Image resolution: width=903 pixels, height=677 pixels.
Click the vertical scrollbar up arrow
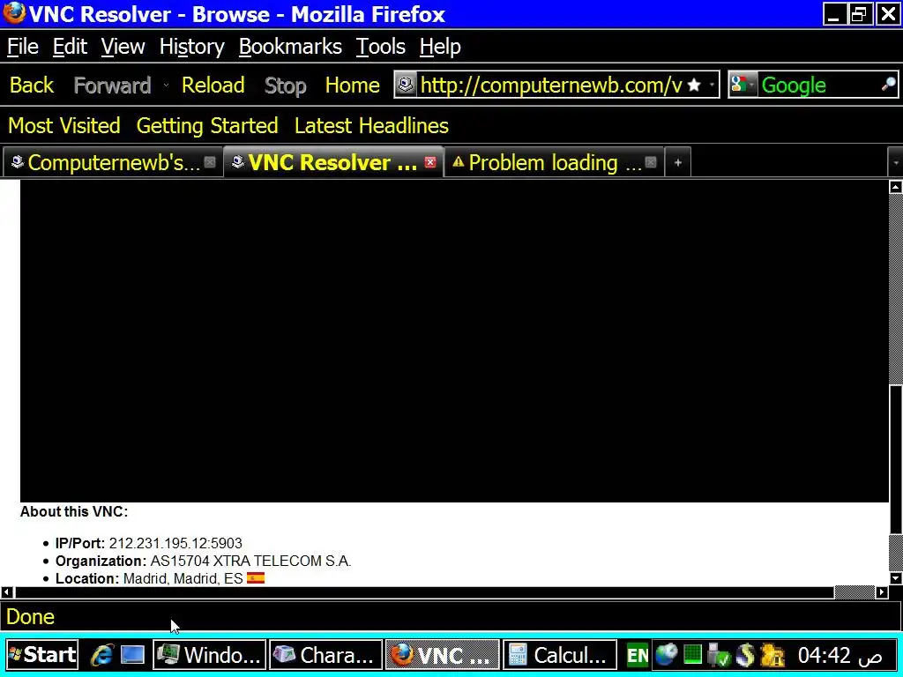coord(896,187)
